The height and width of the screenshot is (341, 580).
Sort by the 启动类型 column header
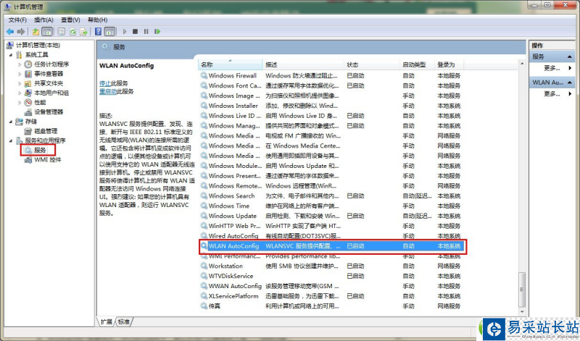418,64
